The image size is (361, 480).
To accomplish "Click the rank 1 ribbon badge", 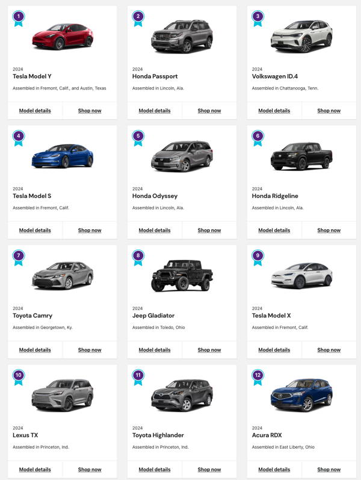I will tap(19, 19).
